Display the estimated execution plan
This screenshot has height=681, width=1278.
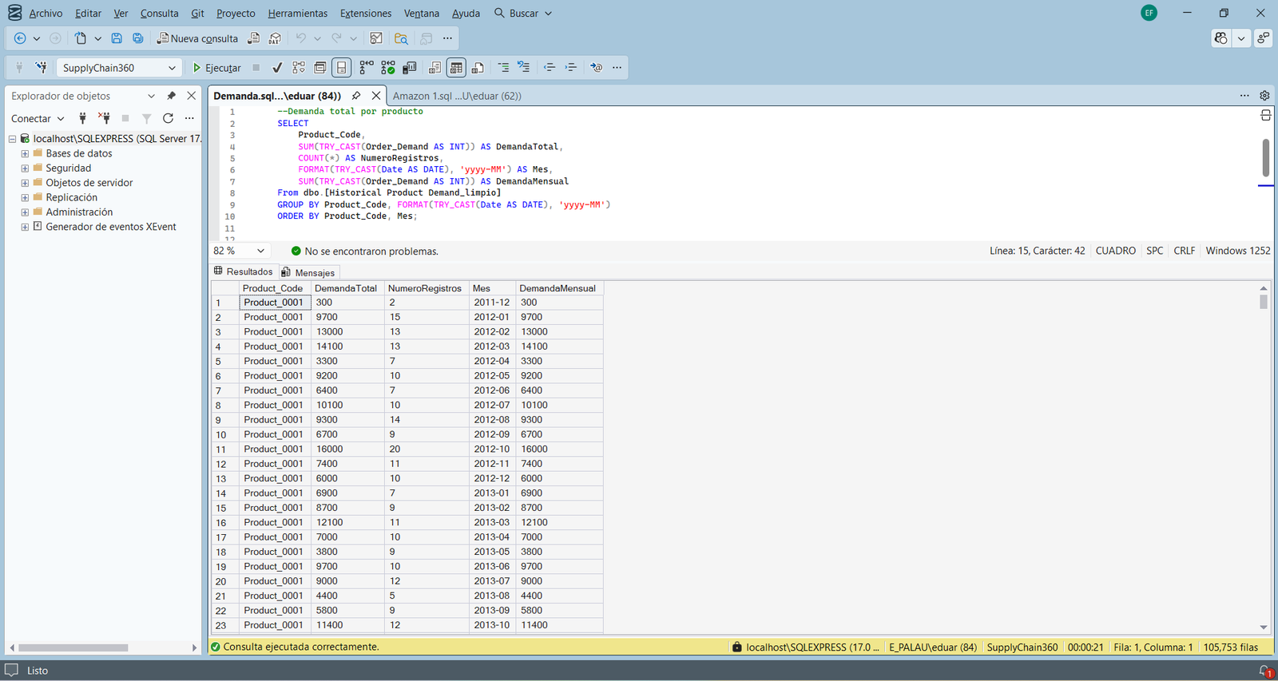pyautogui.click(x=299, y=68)
